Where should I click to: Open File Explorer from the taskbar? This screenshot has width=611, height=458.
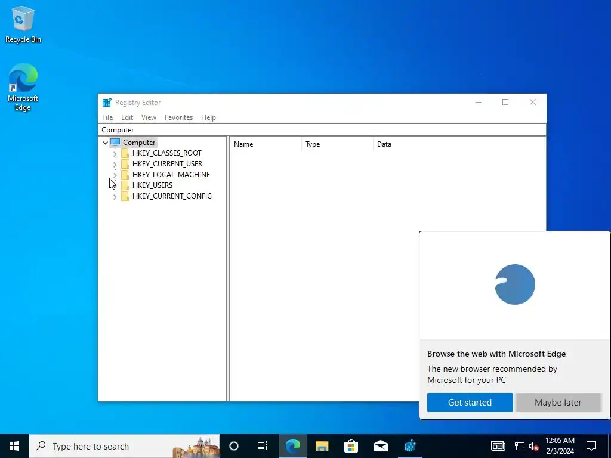tap(322, 446)
